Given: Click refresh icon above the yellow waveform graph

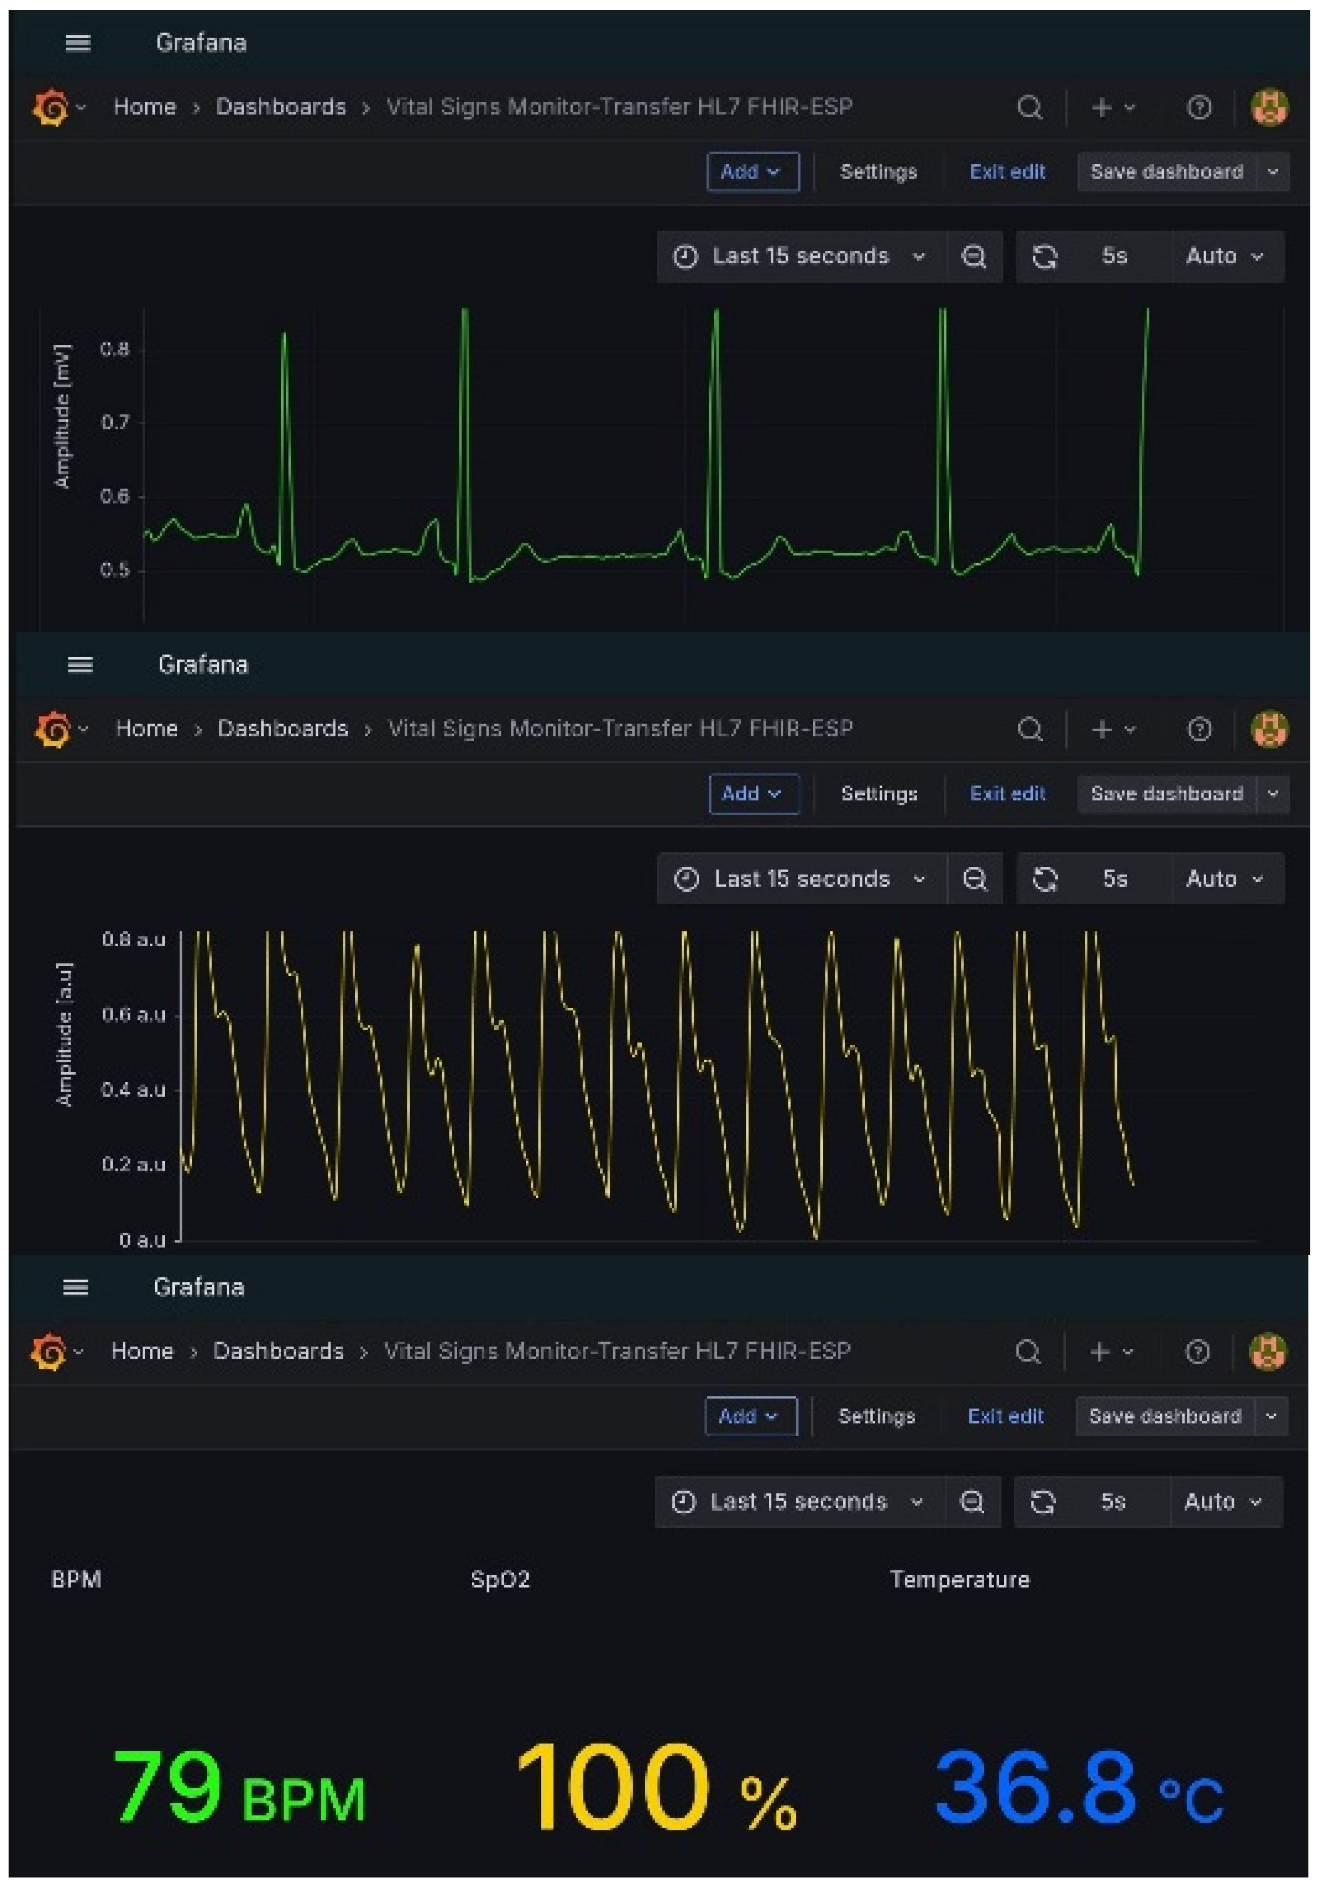Looking at the screenshot, I should point(1045,879).
